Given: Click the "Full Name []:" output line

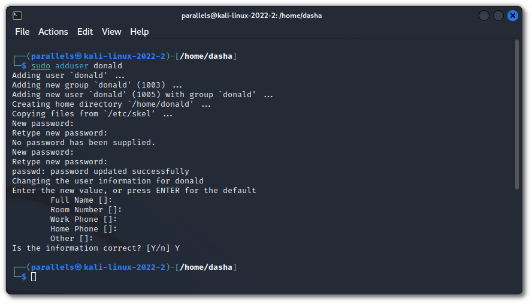Looking at the screenshot, I should tap(81, 200).
